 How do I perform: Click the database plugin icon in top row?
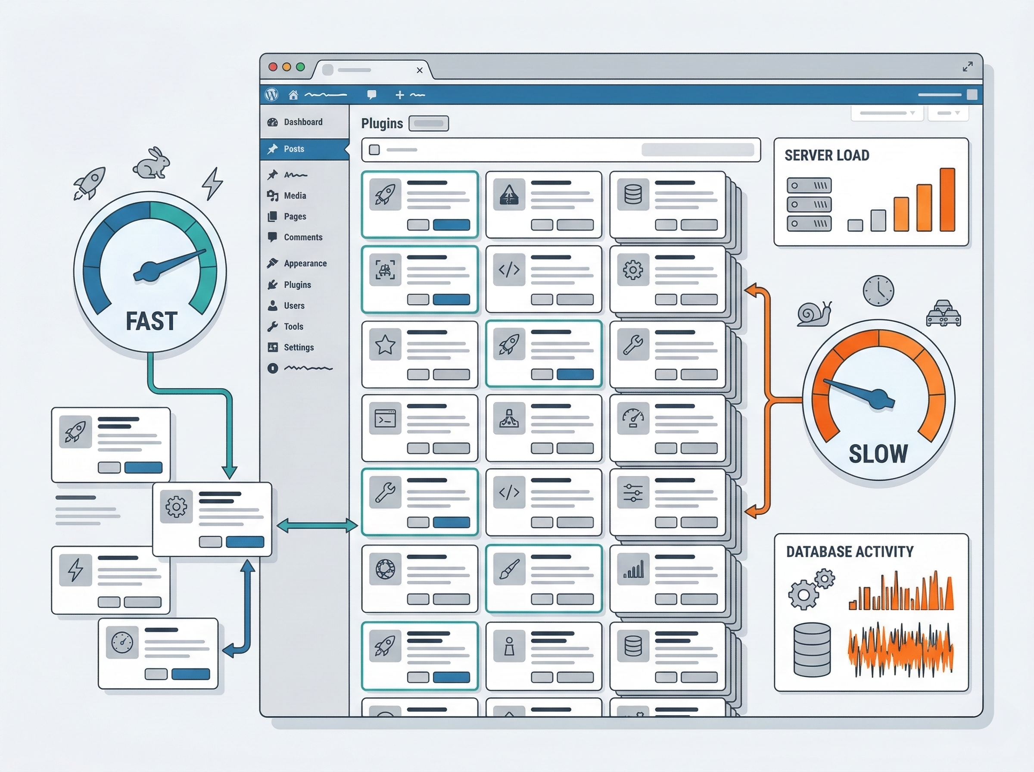point(633,194)
